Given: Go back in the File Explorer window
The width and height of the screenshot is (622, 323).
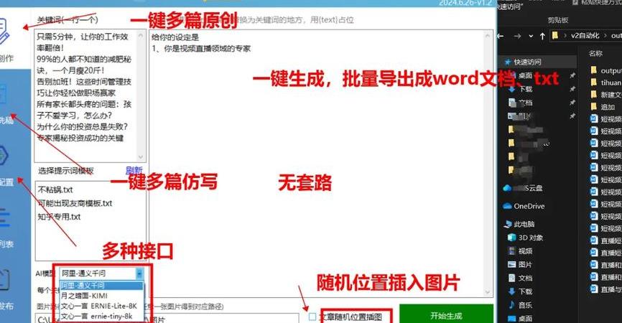Looking at the screenshot, I should [x=501, y=36].
